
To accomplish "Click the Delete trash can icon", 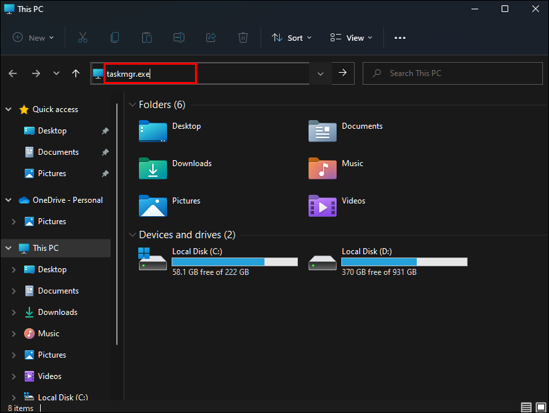I will coord(244,38).
